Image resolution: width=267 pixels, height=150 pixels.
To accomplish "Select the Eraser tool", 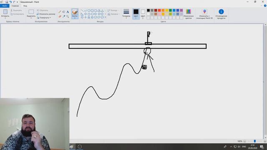I will coord(60,16).
